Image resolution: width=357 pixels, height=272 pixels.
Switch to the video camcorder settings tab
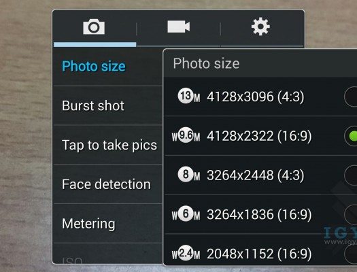click(x=178, y=27)
